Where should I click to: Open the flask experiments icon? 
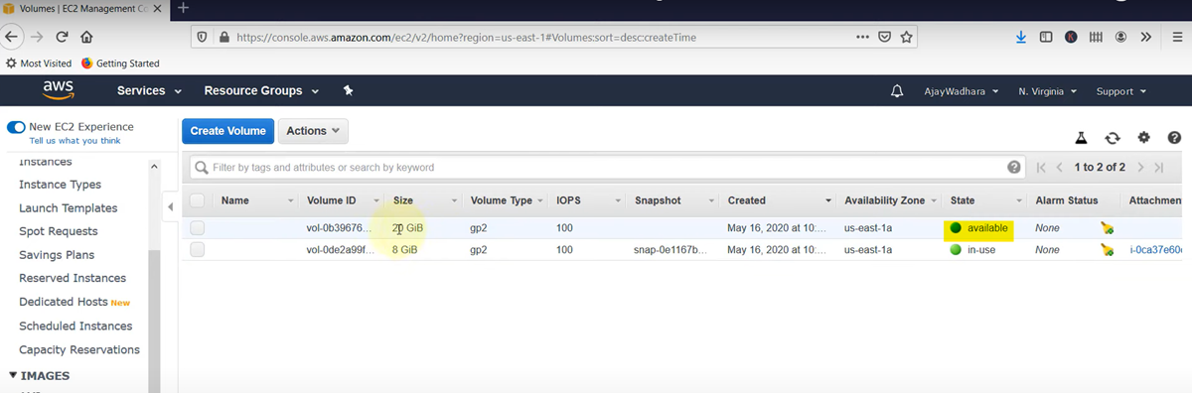[x=1081, y=138]
